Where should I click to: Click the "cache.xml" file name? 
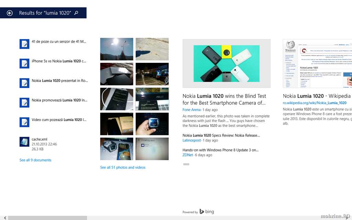[40, 139]
